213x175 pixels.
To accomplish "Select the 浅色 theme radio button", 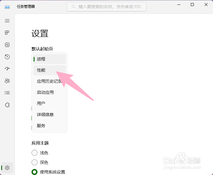I will 34,153.
